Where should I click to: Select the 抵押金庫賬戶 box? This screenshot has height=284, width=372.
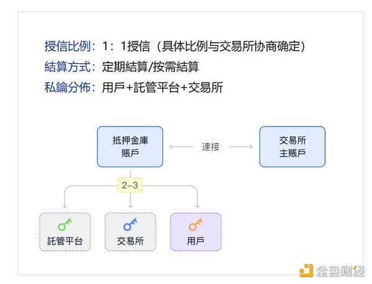pos(130,147)
